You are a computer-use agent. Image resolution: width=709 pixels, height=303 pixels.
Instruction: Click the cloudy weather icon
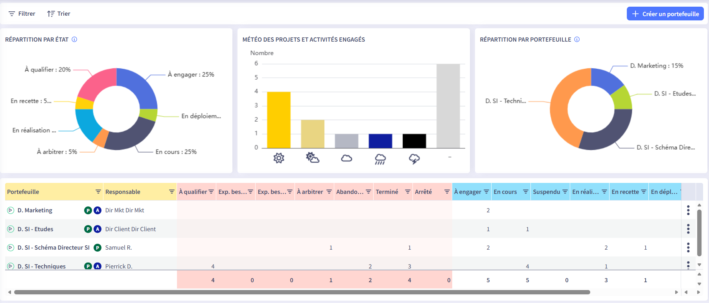coord(346,158)
